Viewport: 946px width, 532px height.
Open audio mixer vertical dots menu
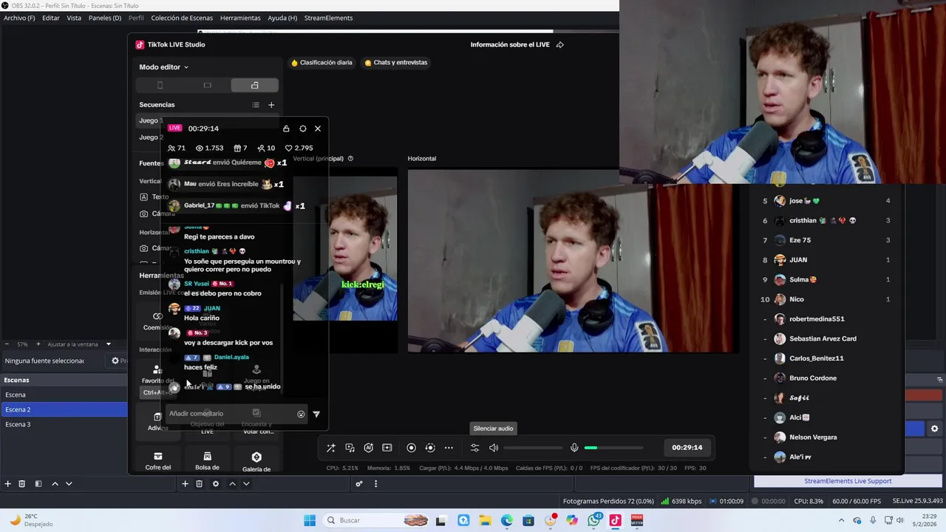pos(375,484)
